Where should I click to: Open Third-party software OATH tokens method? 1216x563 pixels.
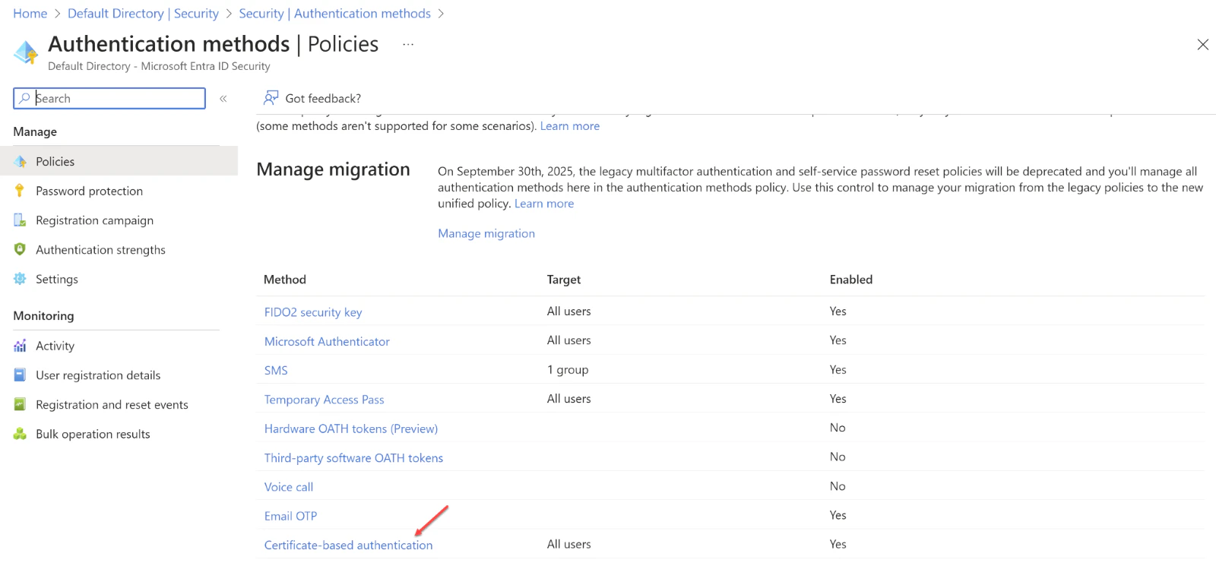pos(353,457)
